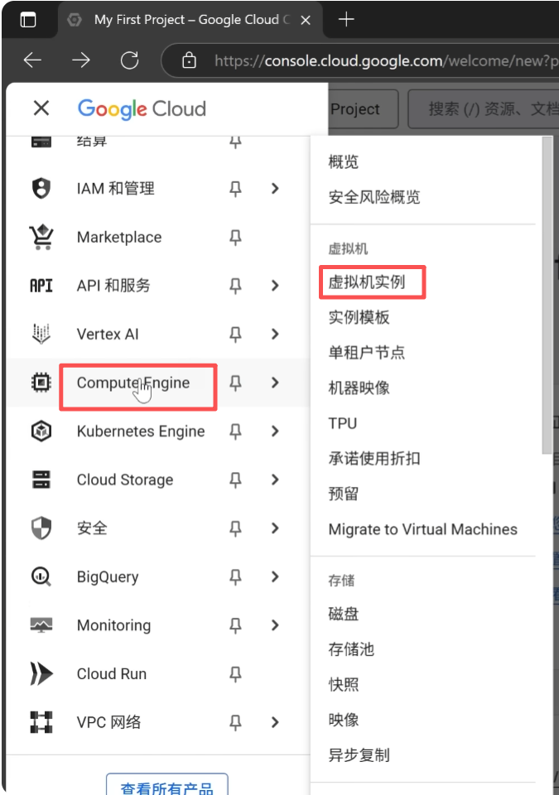This screenshot has width=559, height=795.
Task: Close the navigation menu with X
Action: 41,108
